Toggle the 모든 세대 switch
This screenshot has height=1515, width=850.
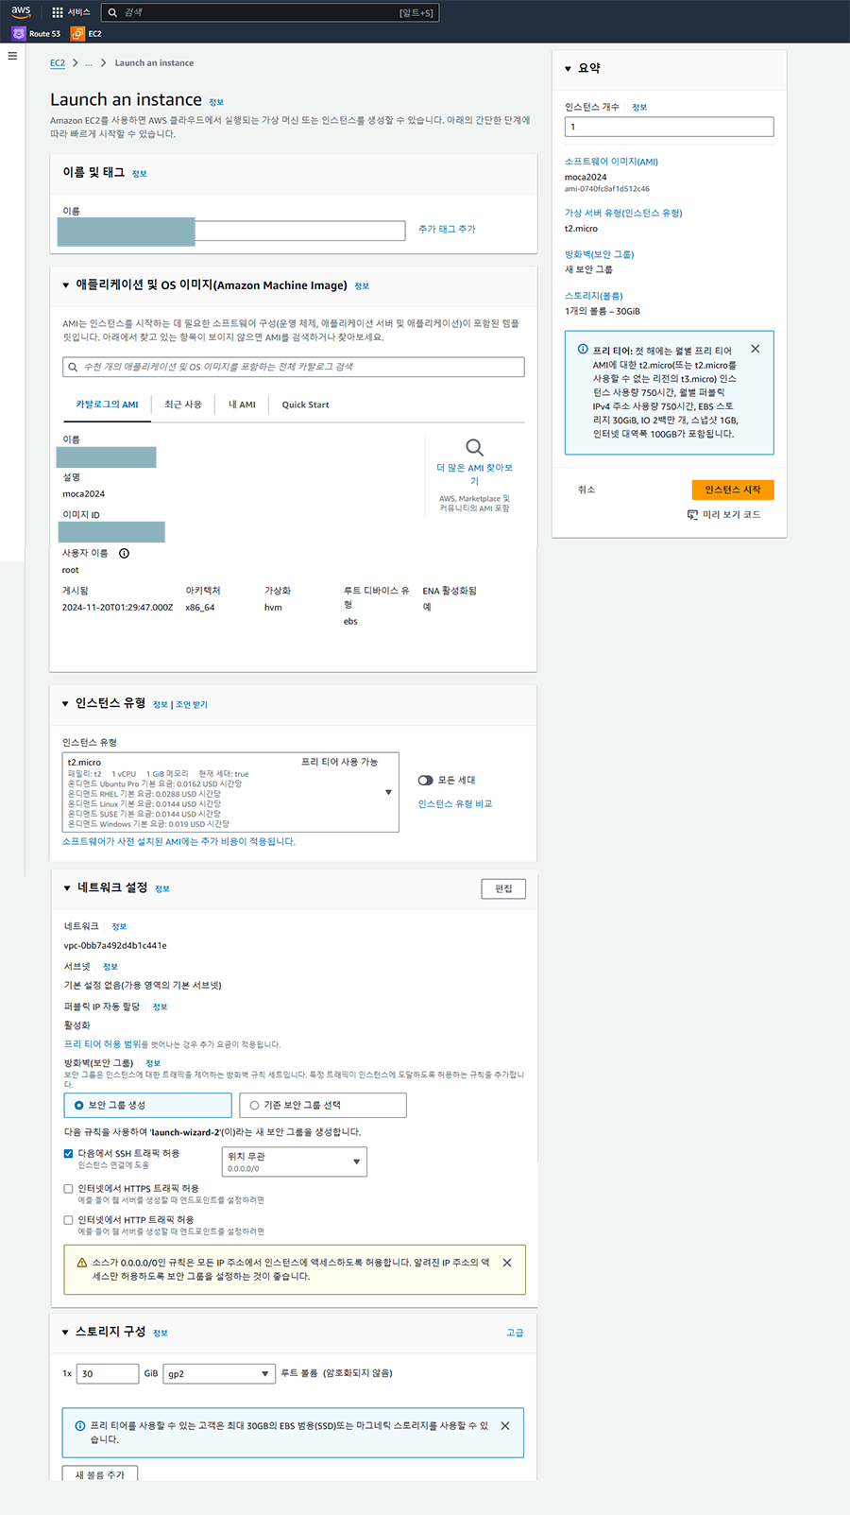coord(426,781)
